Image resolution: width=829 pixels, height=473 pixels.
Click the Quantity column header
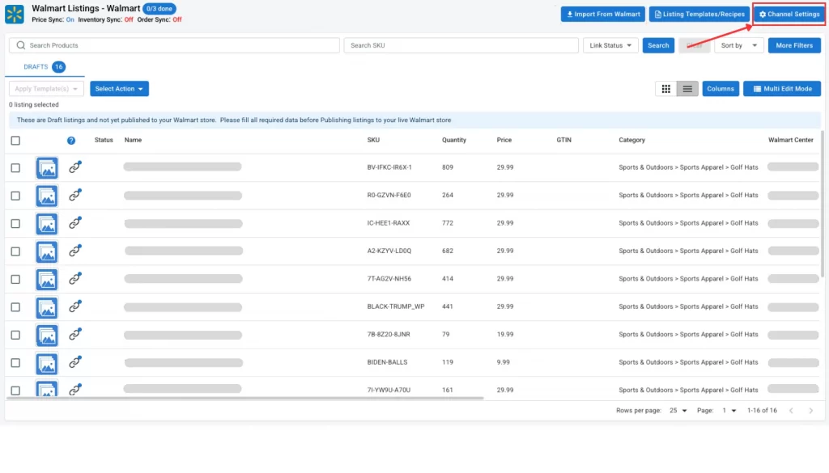click(454, 140)
